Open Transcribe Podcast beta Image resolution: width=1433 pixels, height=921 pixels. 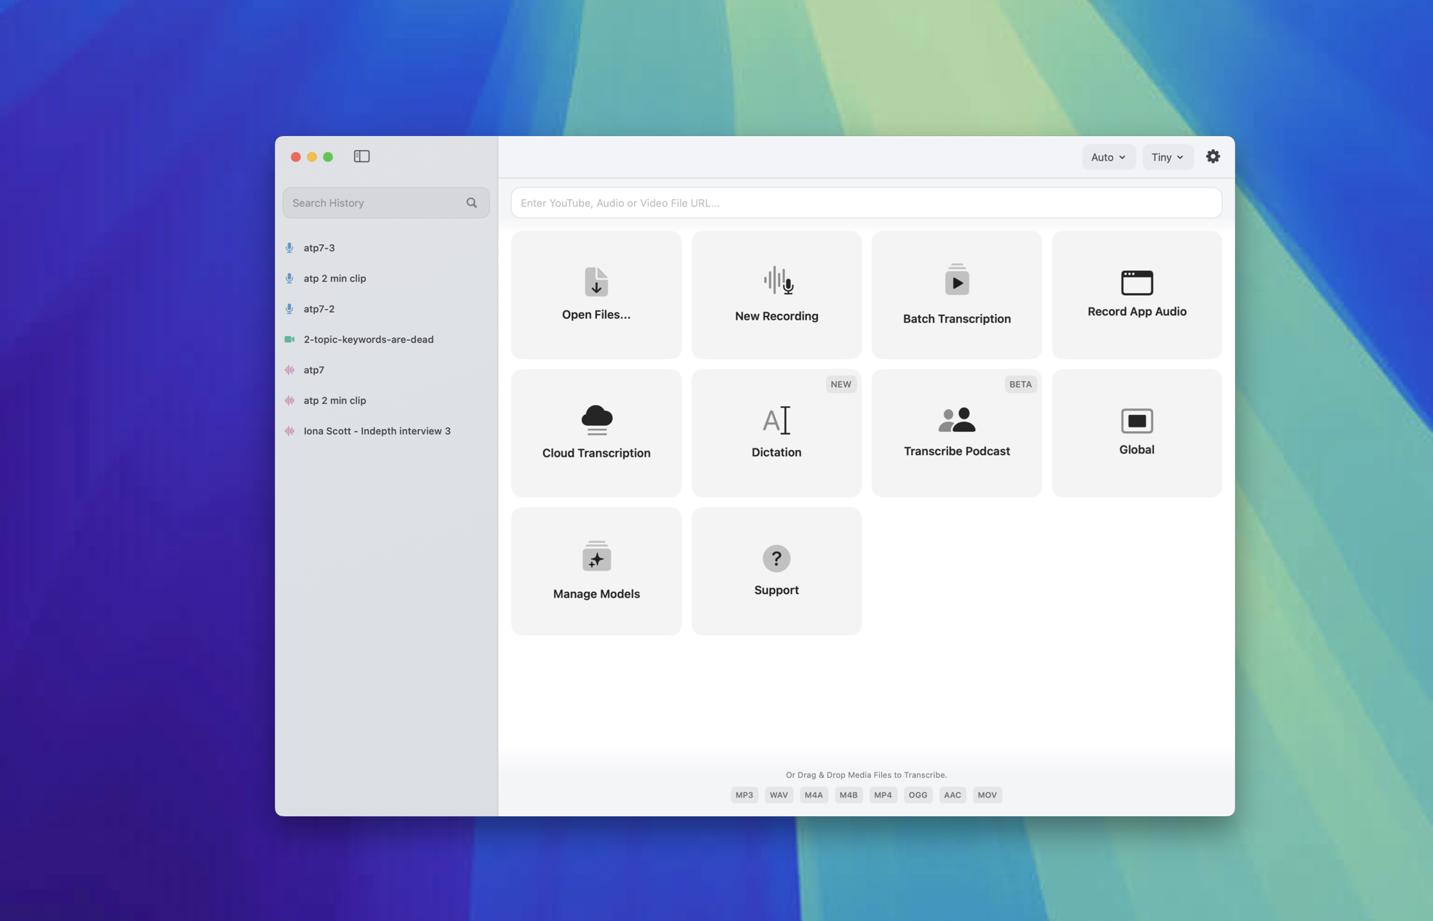pos(956,433)
